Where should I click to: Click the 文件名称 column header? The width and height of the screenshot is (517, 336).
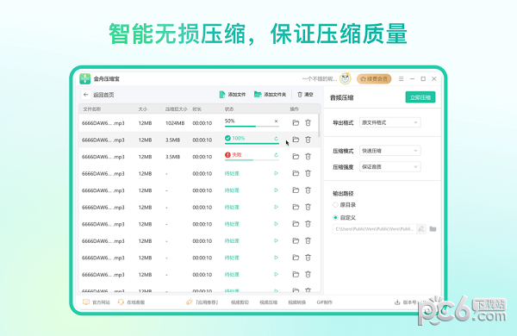pyautogui.click(x=92, y=109)
